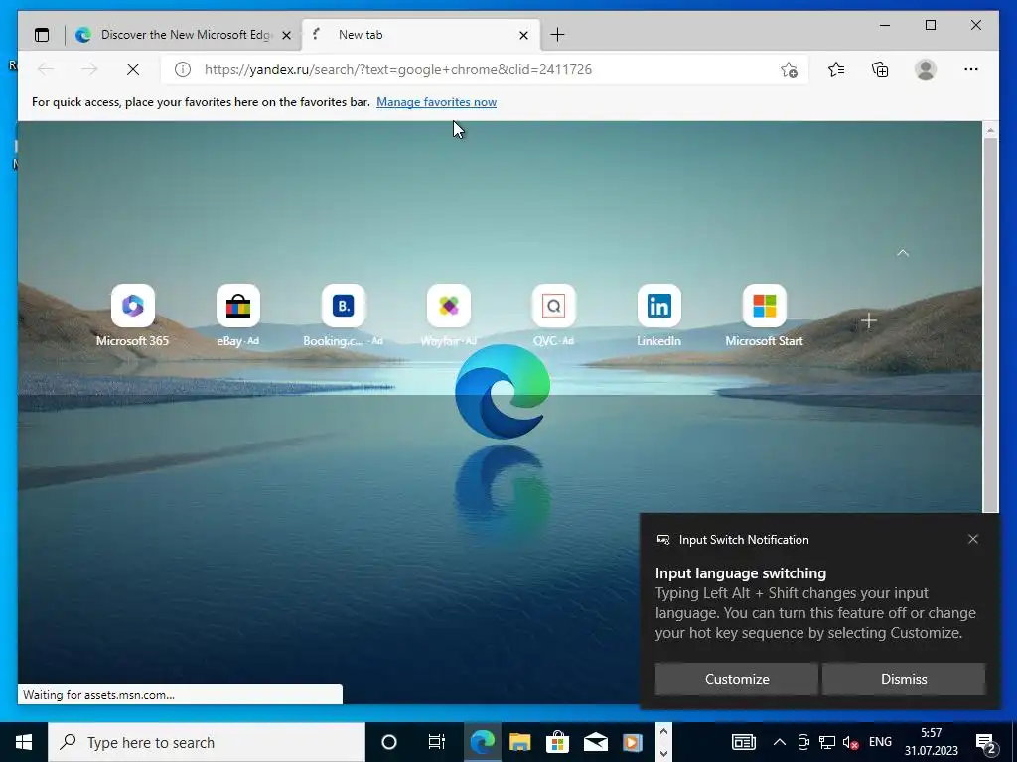Open File Explorer from taskbar

tap(519, 742)
